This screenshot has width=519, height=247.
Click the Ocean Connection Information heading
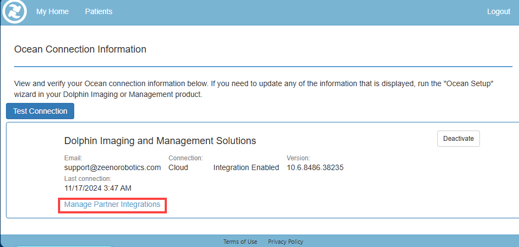click(80, 49)
